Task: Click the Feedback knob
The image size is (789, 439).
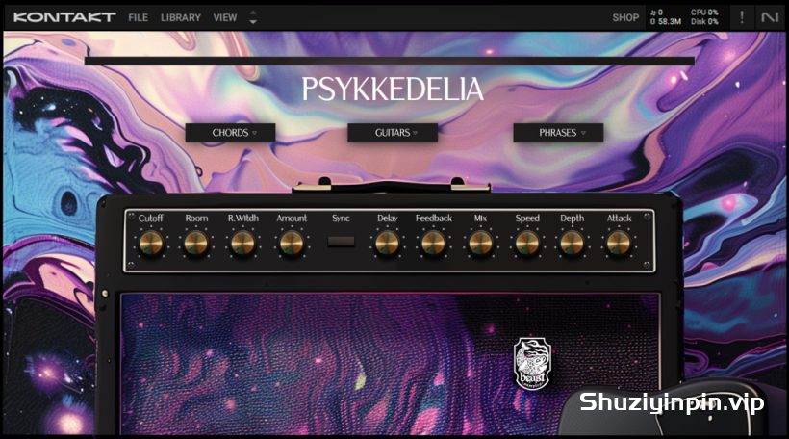Action: click(433, 244)
